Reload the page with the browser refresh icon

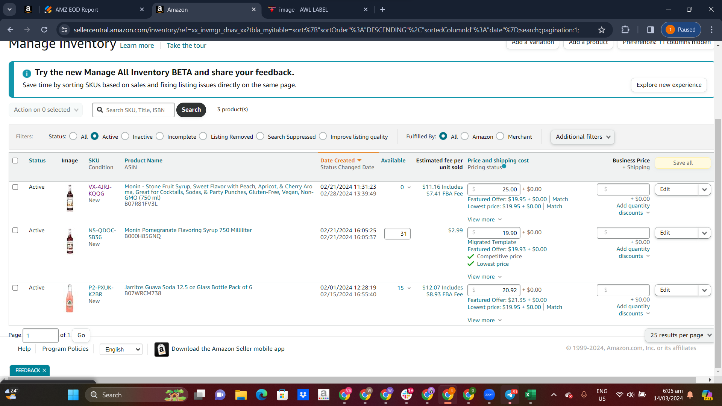44,30
